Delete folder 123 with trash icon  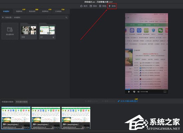pos(53,37)
